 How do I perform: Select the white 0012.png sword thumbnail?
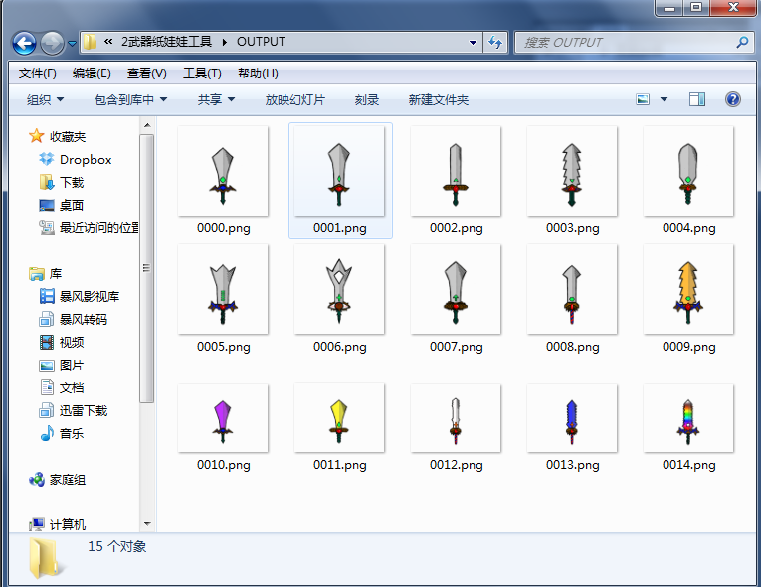tap(456, 418)
